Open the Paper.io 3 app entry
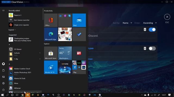Viewport: 174px width, 97px height. point(25,15)
